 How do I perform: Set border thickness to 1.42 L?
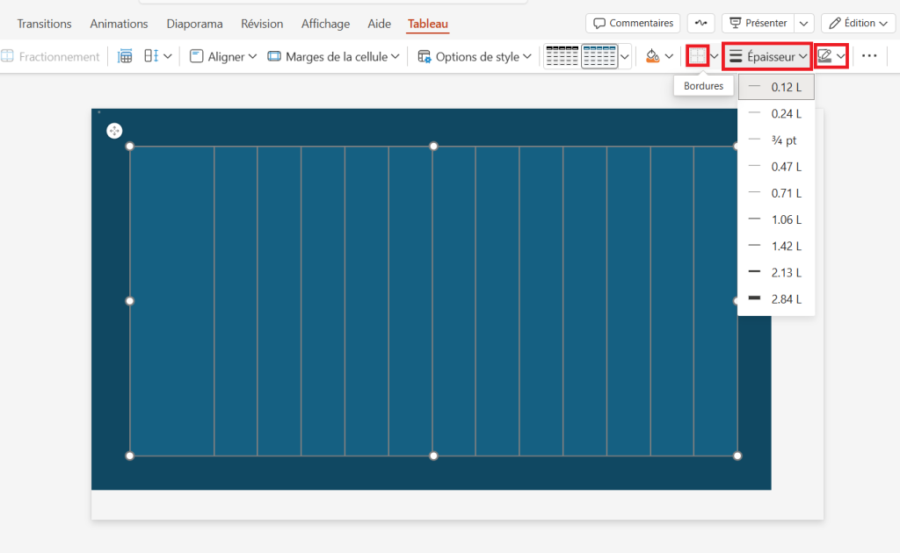point(776,246)
